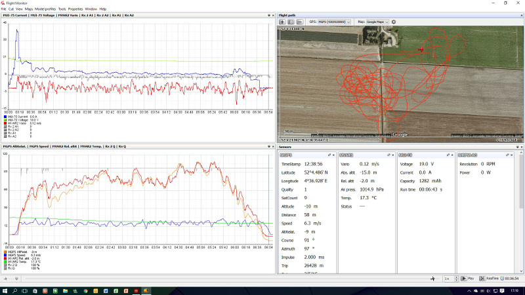Close the MGPS sensor panel
The height and width of the screenshot is (295, 525).
pos(333,155)
